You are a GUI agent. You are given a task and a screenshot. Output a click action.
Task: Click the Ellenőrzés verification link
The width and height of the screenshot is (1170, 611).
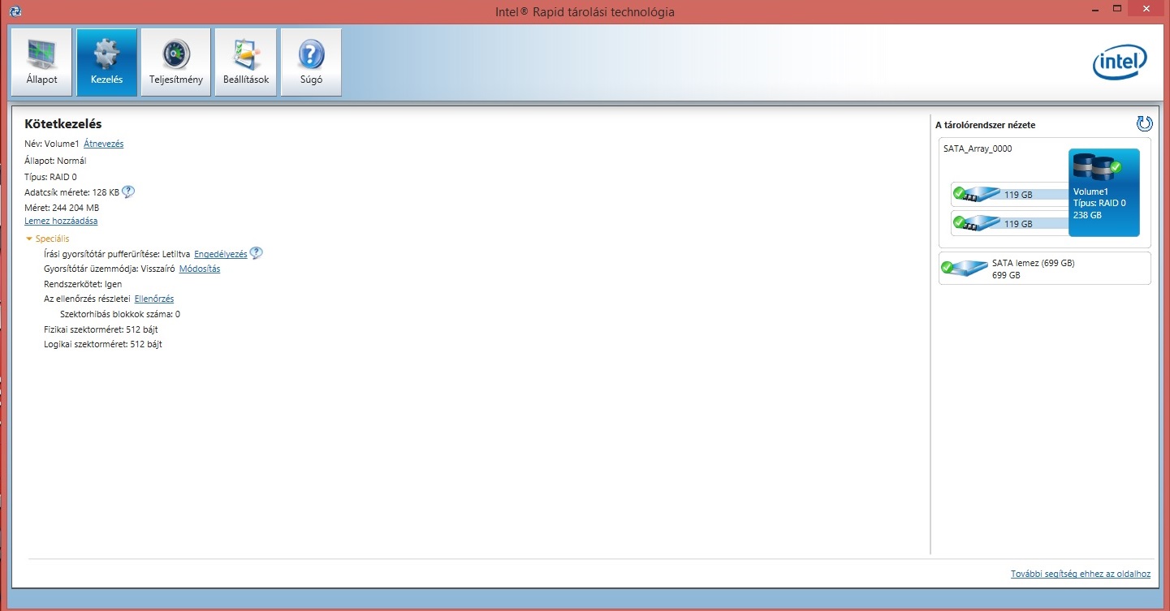coord(153,299)
